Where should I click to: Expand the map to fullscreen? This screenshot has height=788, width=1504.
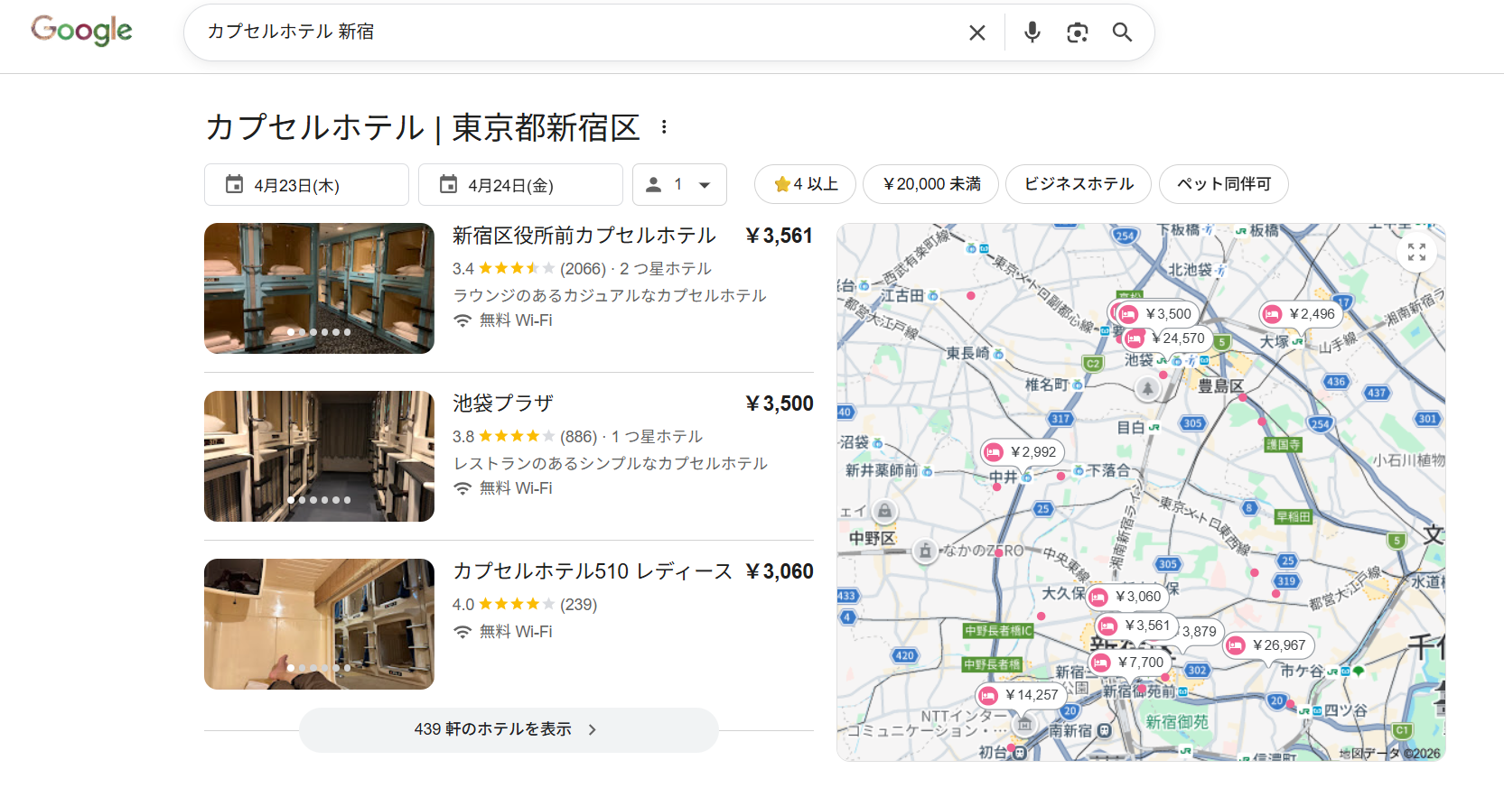point(1416,252)
